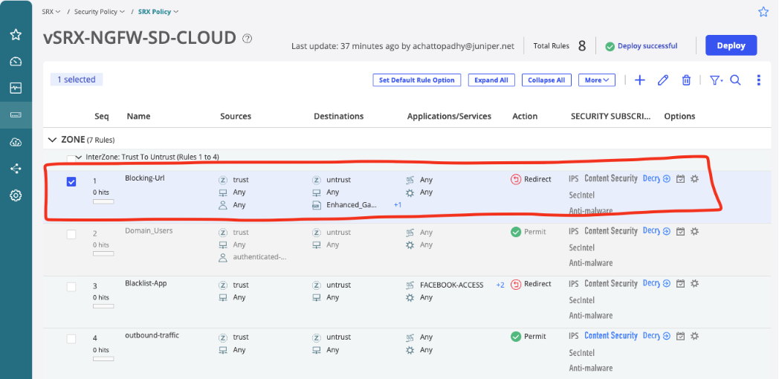Open the share nodes icon in sidebar
This screenshot has height=379, width=782.
coord(16,169)
